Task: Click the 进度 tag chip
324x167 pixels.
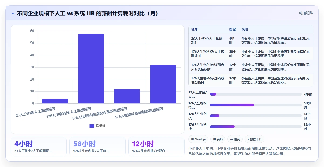Action: [235, 139]
